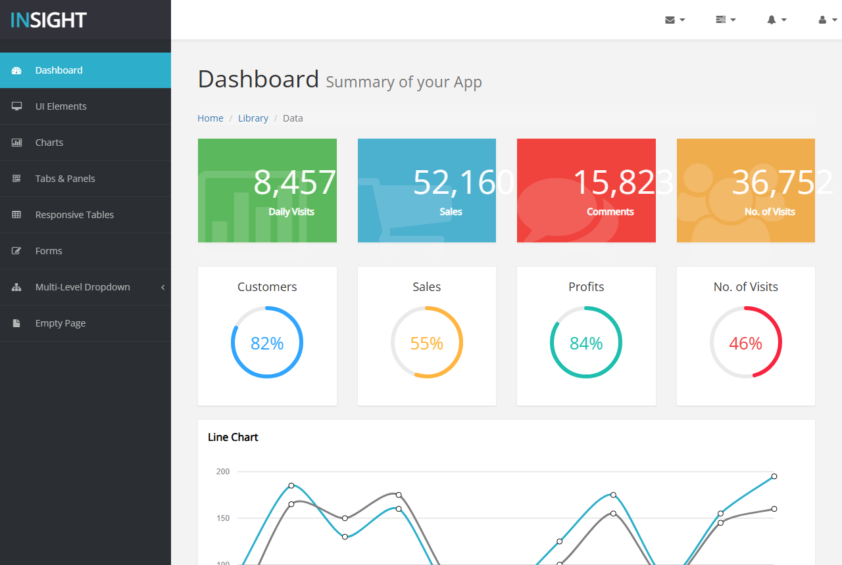This screenshot has height=565, width=842.
Task: Select Tabs & Panels in sidebar
Action: coord(86,179)
